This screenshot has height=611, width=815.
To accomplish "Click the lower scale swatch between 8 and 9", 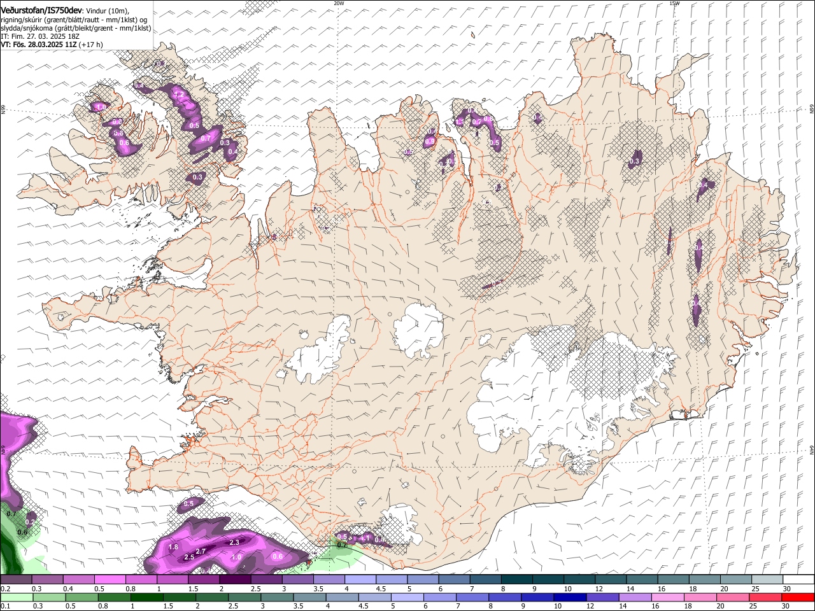I will point(504,597).
